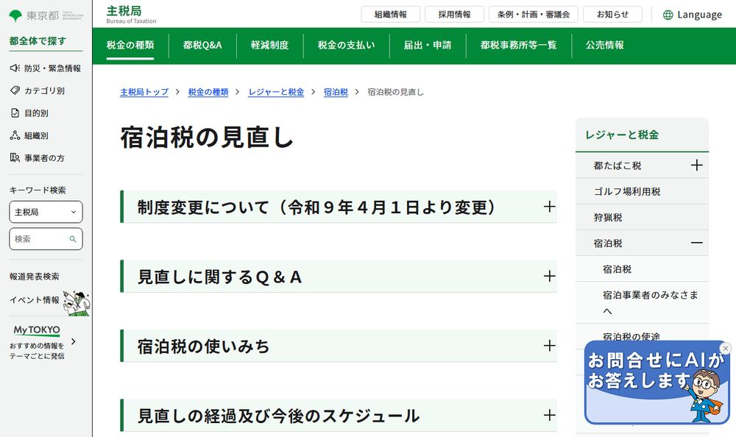The width and height of the screenshot is (736, 437).
Task: Open the 組織別 sidebar link text
Action: pyautogui.click(x=36, y=135)
